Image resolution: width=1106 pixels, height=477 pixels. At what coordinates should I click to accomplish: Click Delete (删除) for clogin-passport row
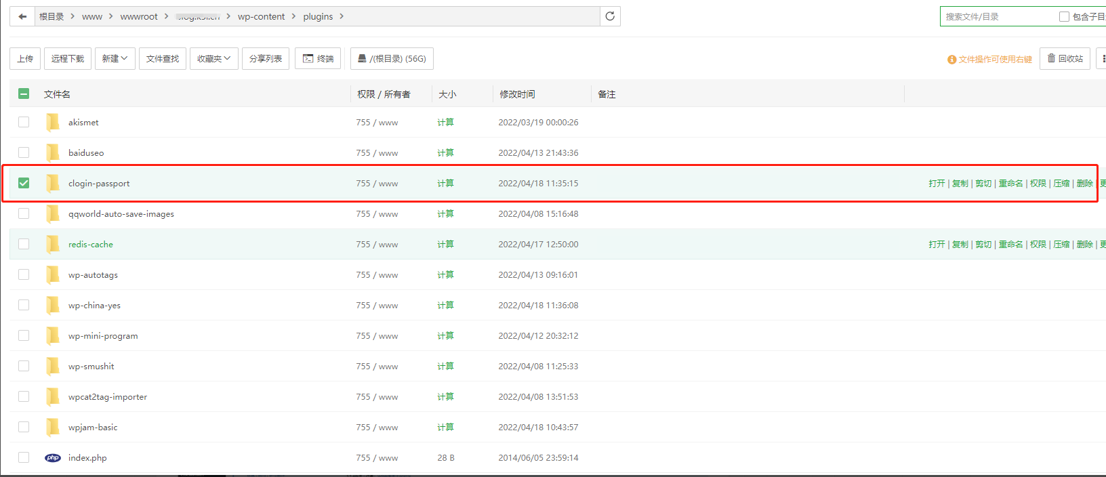1084,184
